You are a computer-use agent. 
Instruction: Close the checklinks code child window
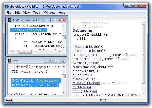pyautogui.click(x=62, y=20)
